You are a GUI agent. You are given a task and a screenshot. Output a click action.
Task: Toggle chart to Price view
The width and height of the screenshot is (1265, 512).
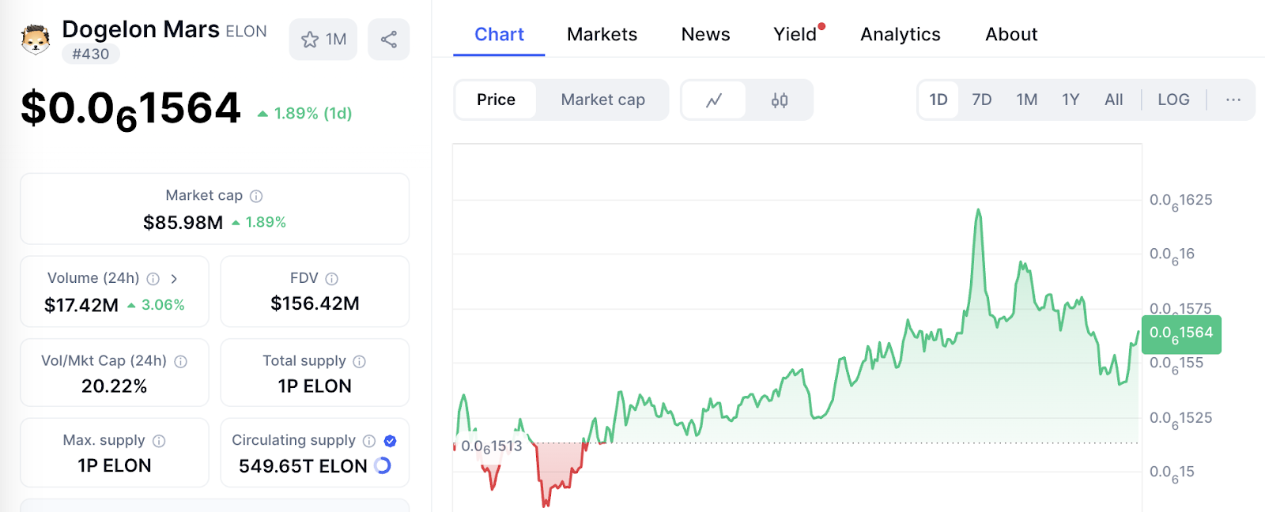click(x=496, y=100)
